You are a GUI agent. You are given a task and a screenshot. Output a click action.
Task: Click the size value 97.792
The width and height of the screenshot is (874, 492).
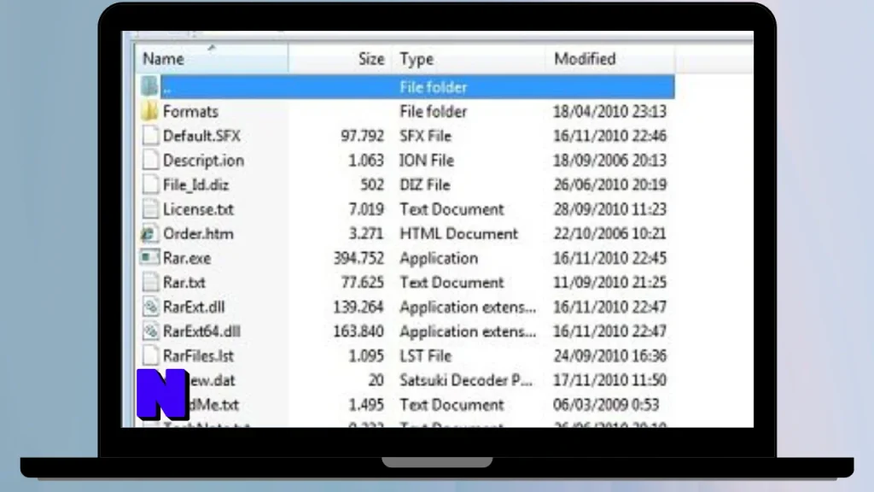(x=362, y=136)
